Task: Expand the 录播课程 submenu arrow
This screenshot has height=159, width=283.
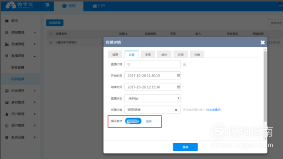Action: (x=35, y=44)
